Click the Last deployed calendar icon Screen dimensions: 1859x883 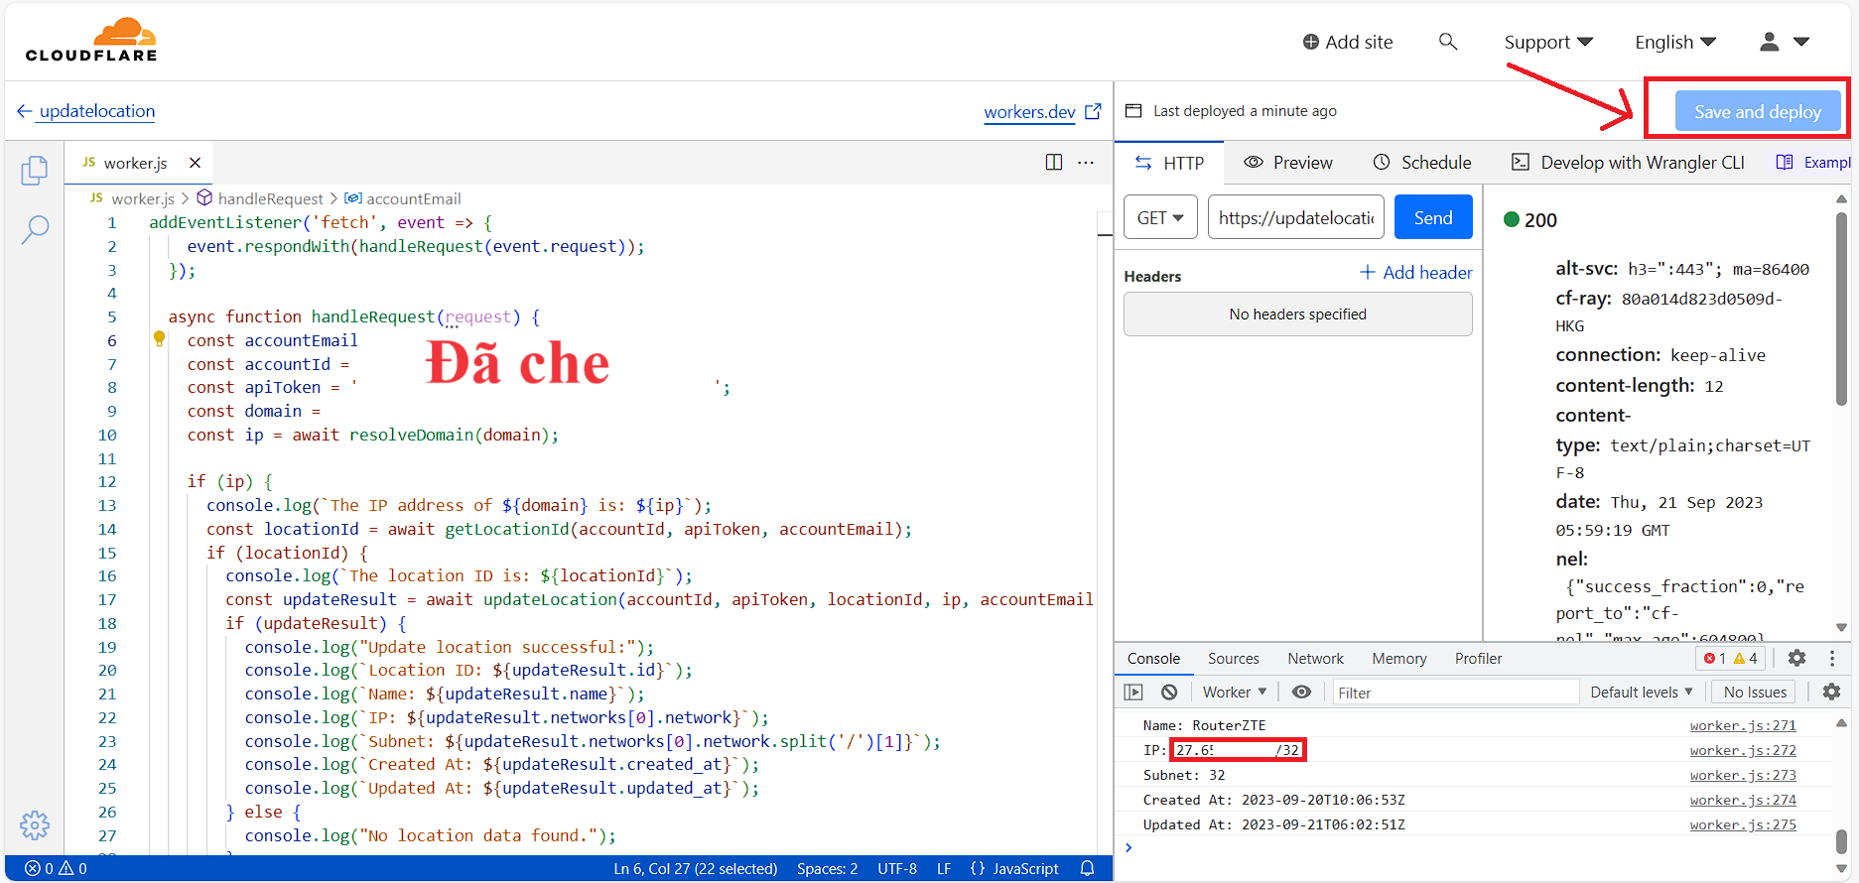(1133, 110)
